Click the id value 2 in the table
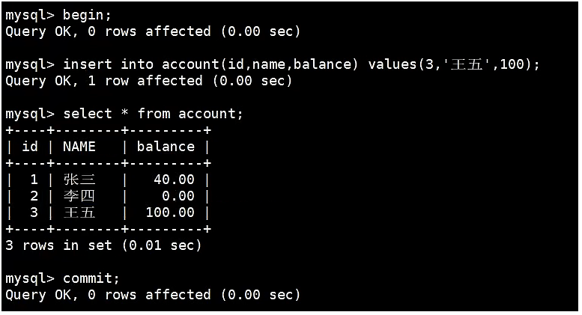This screenshot has height=315, width=582. coord(34,196)
